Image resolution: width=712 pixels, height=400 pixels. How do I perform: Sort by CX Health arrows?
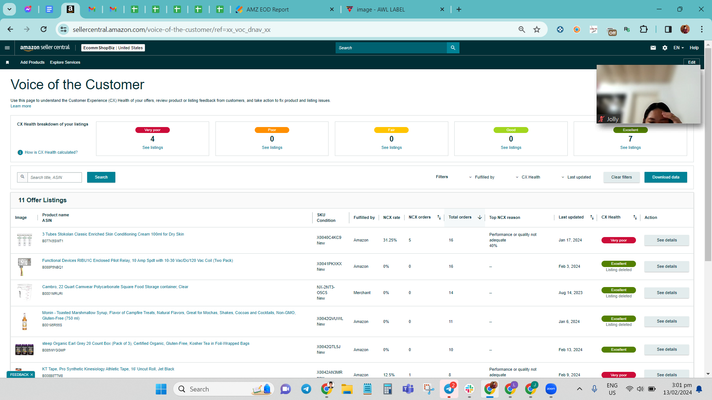[635, 217]
